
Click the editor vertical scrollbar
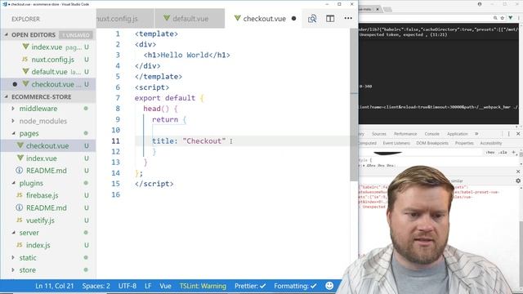pos(354,105)
